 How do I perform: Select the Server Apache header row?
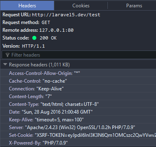78,127
